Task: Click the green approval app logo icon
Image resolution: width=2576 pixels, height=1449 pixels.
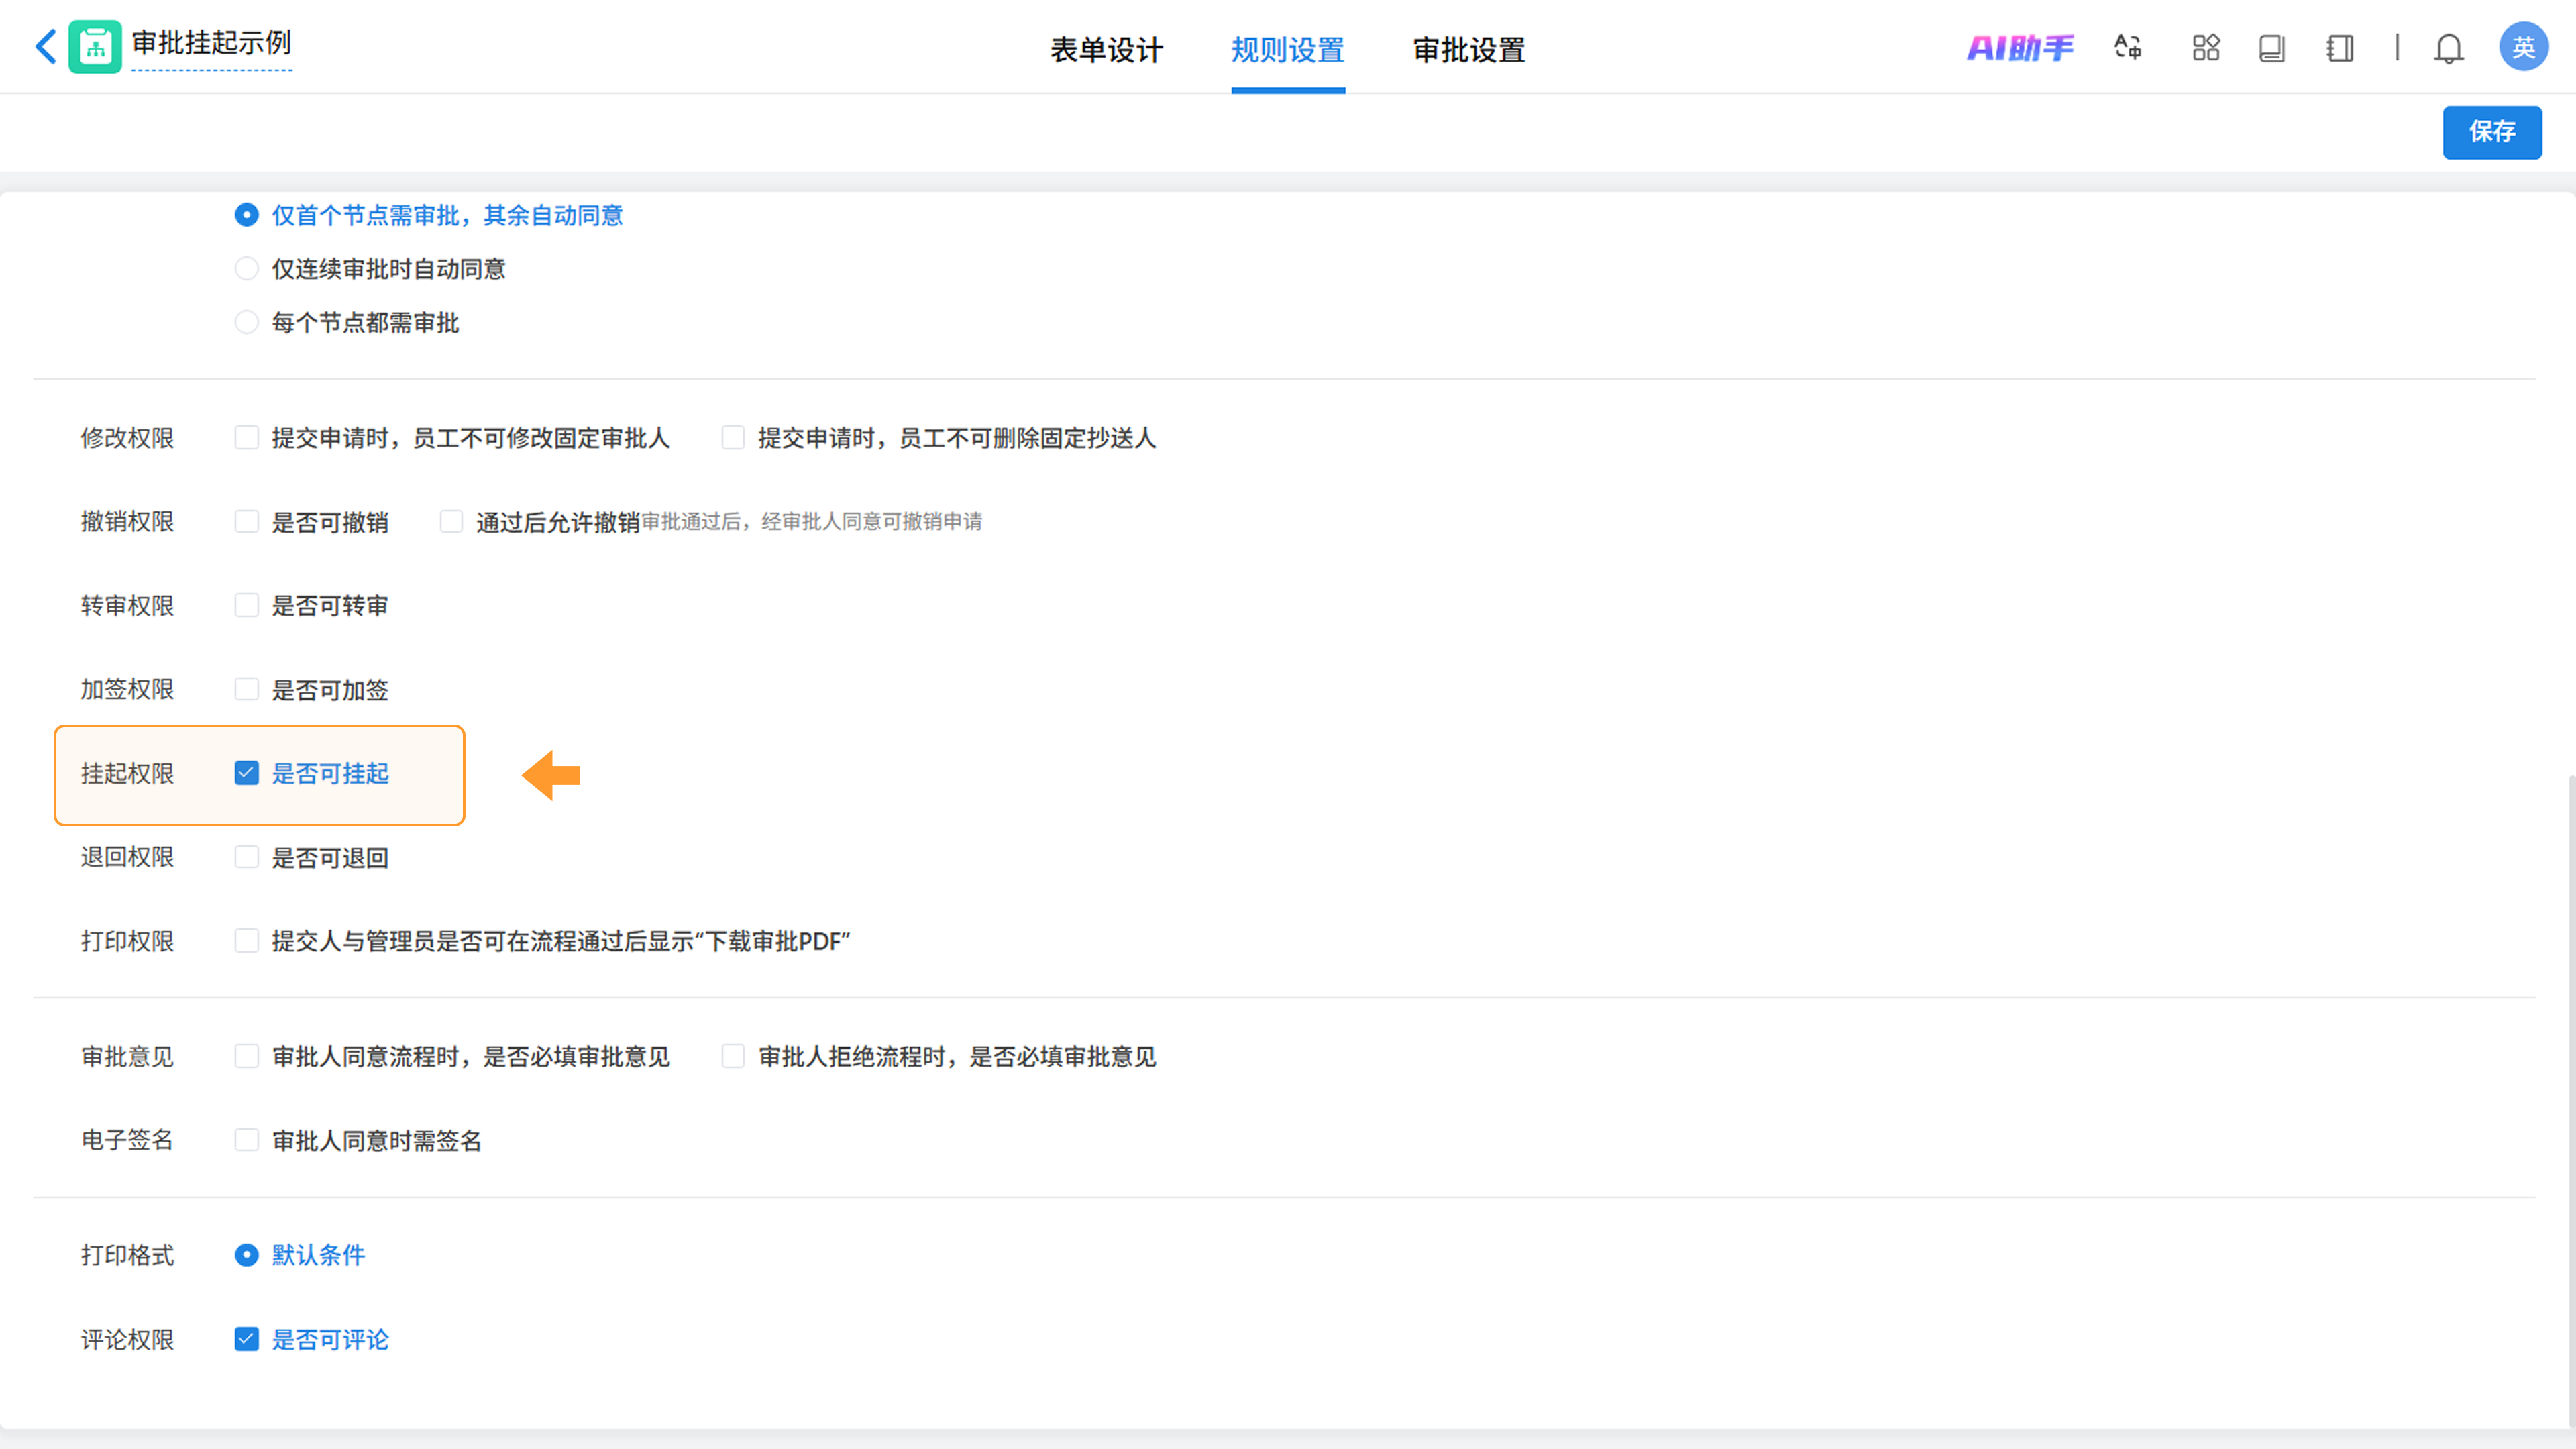Action: coord(95,47)
